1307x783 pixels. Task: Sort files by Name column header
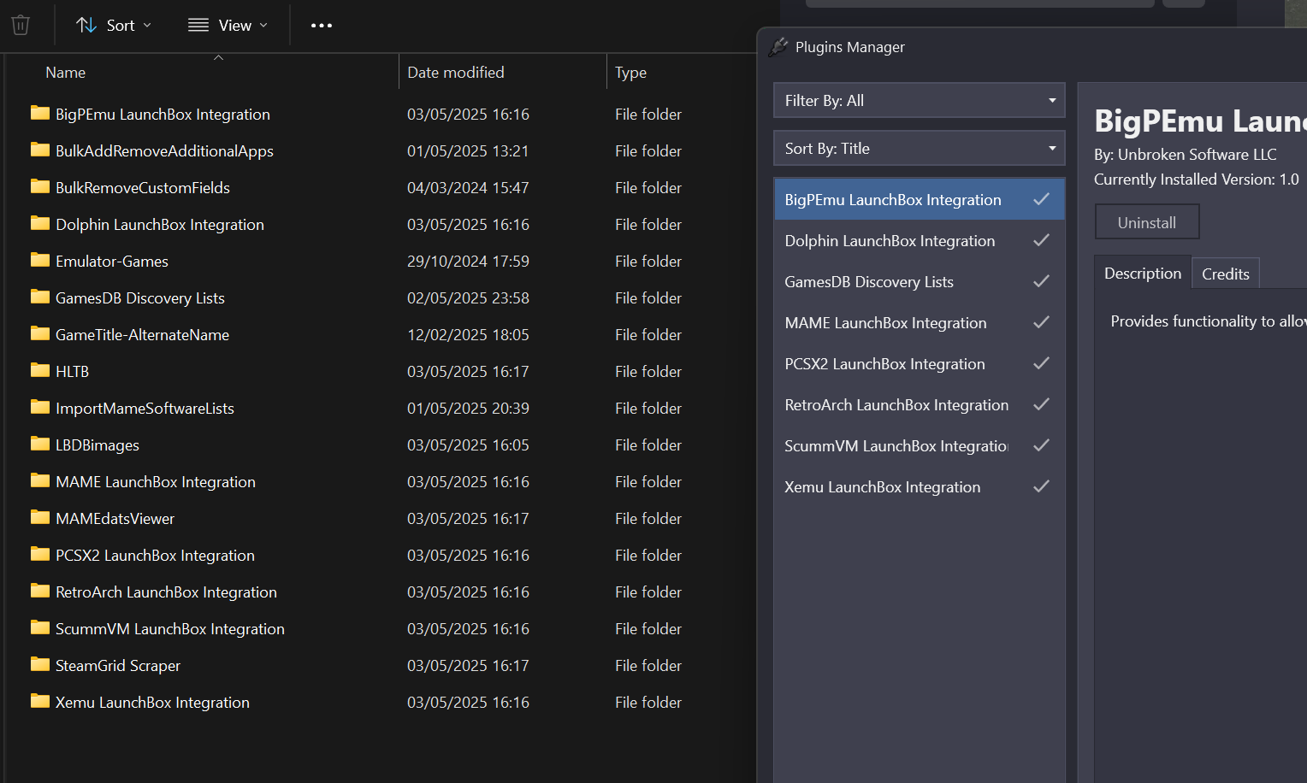[x=65, y=73]
